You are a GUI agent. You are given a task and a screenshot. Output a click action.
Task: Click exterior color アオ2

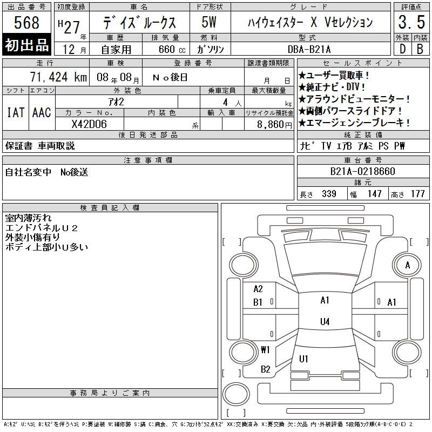tap(116, 102)
